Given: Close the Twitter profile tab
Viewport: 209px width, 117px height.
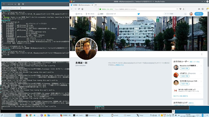Looking at the screenshot, I should (x=92, y=5).
